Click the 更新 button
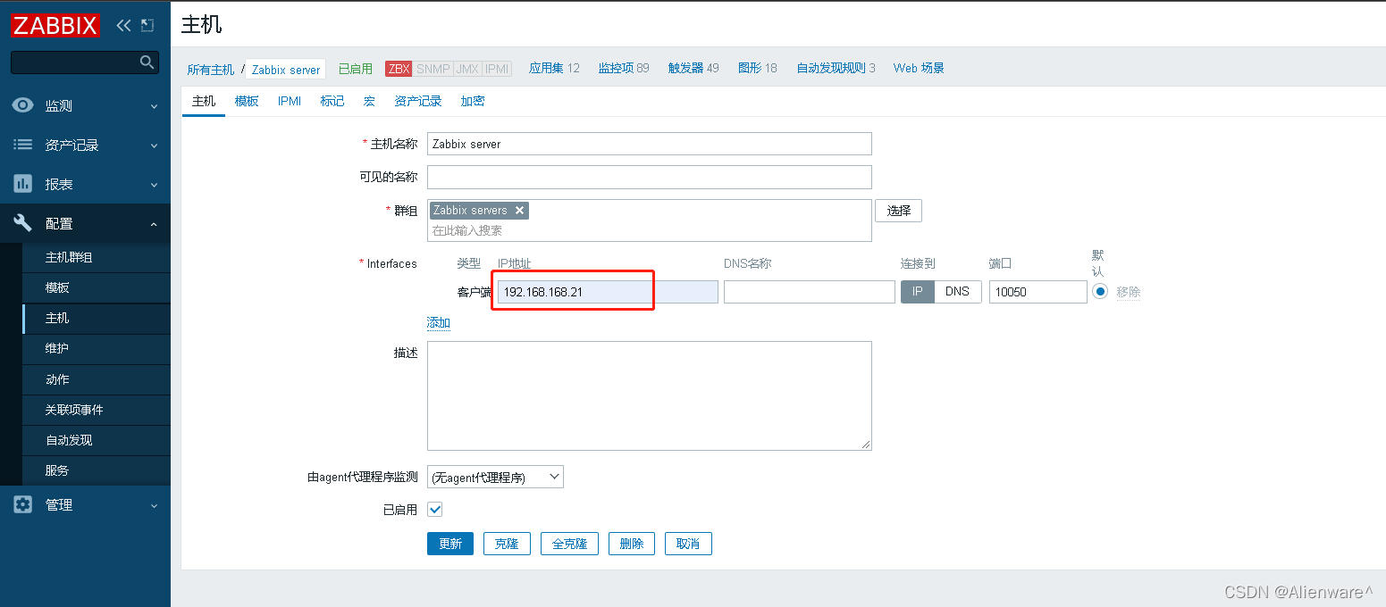Image resolution: width=1386 pixels, height=607 pixels. tap(450, 544)
